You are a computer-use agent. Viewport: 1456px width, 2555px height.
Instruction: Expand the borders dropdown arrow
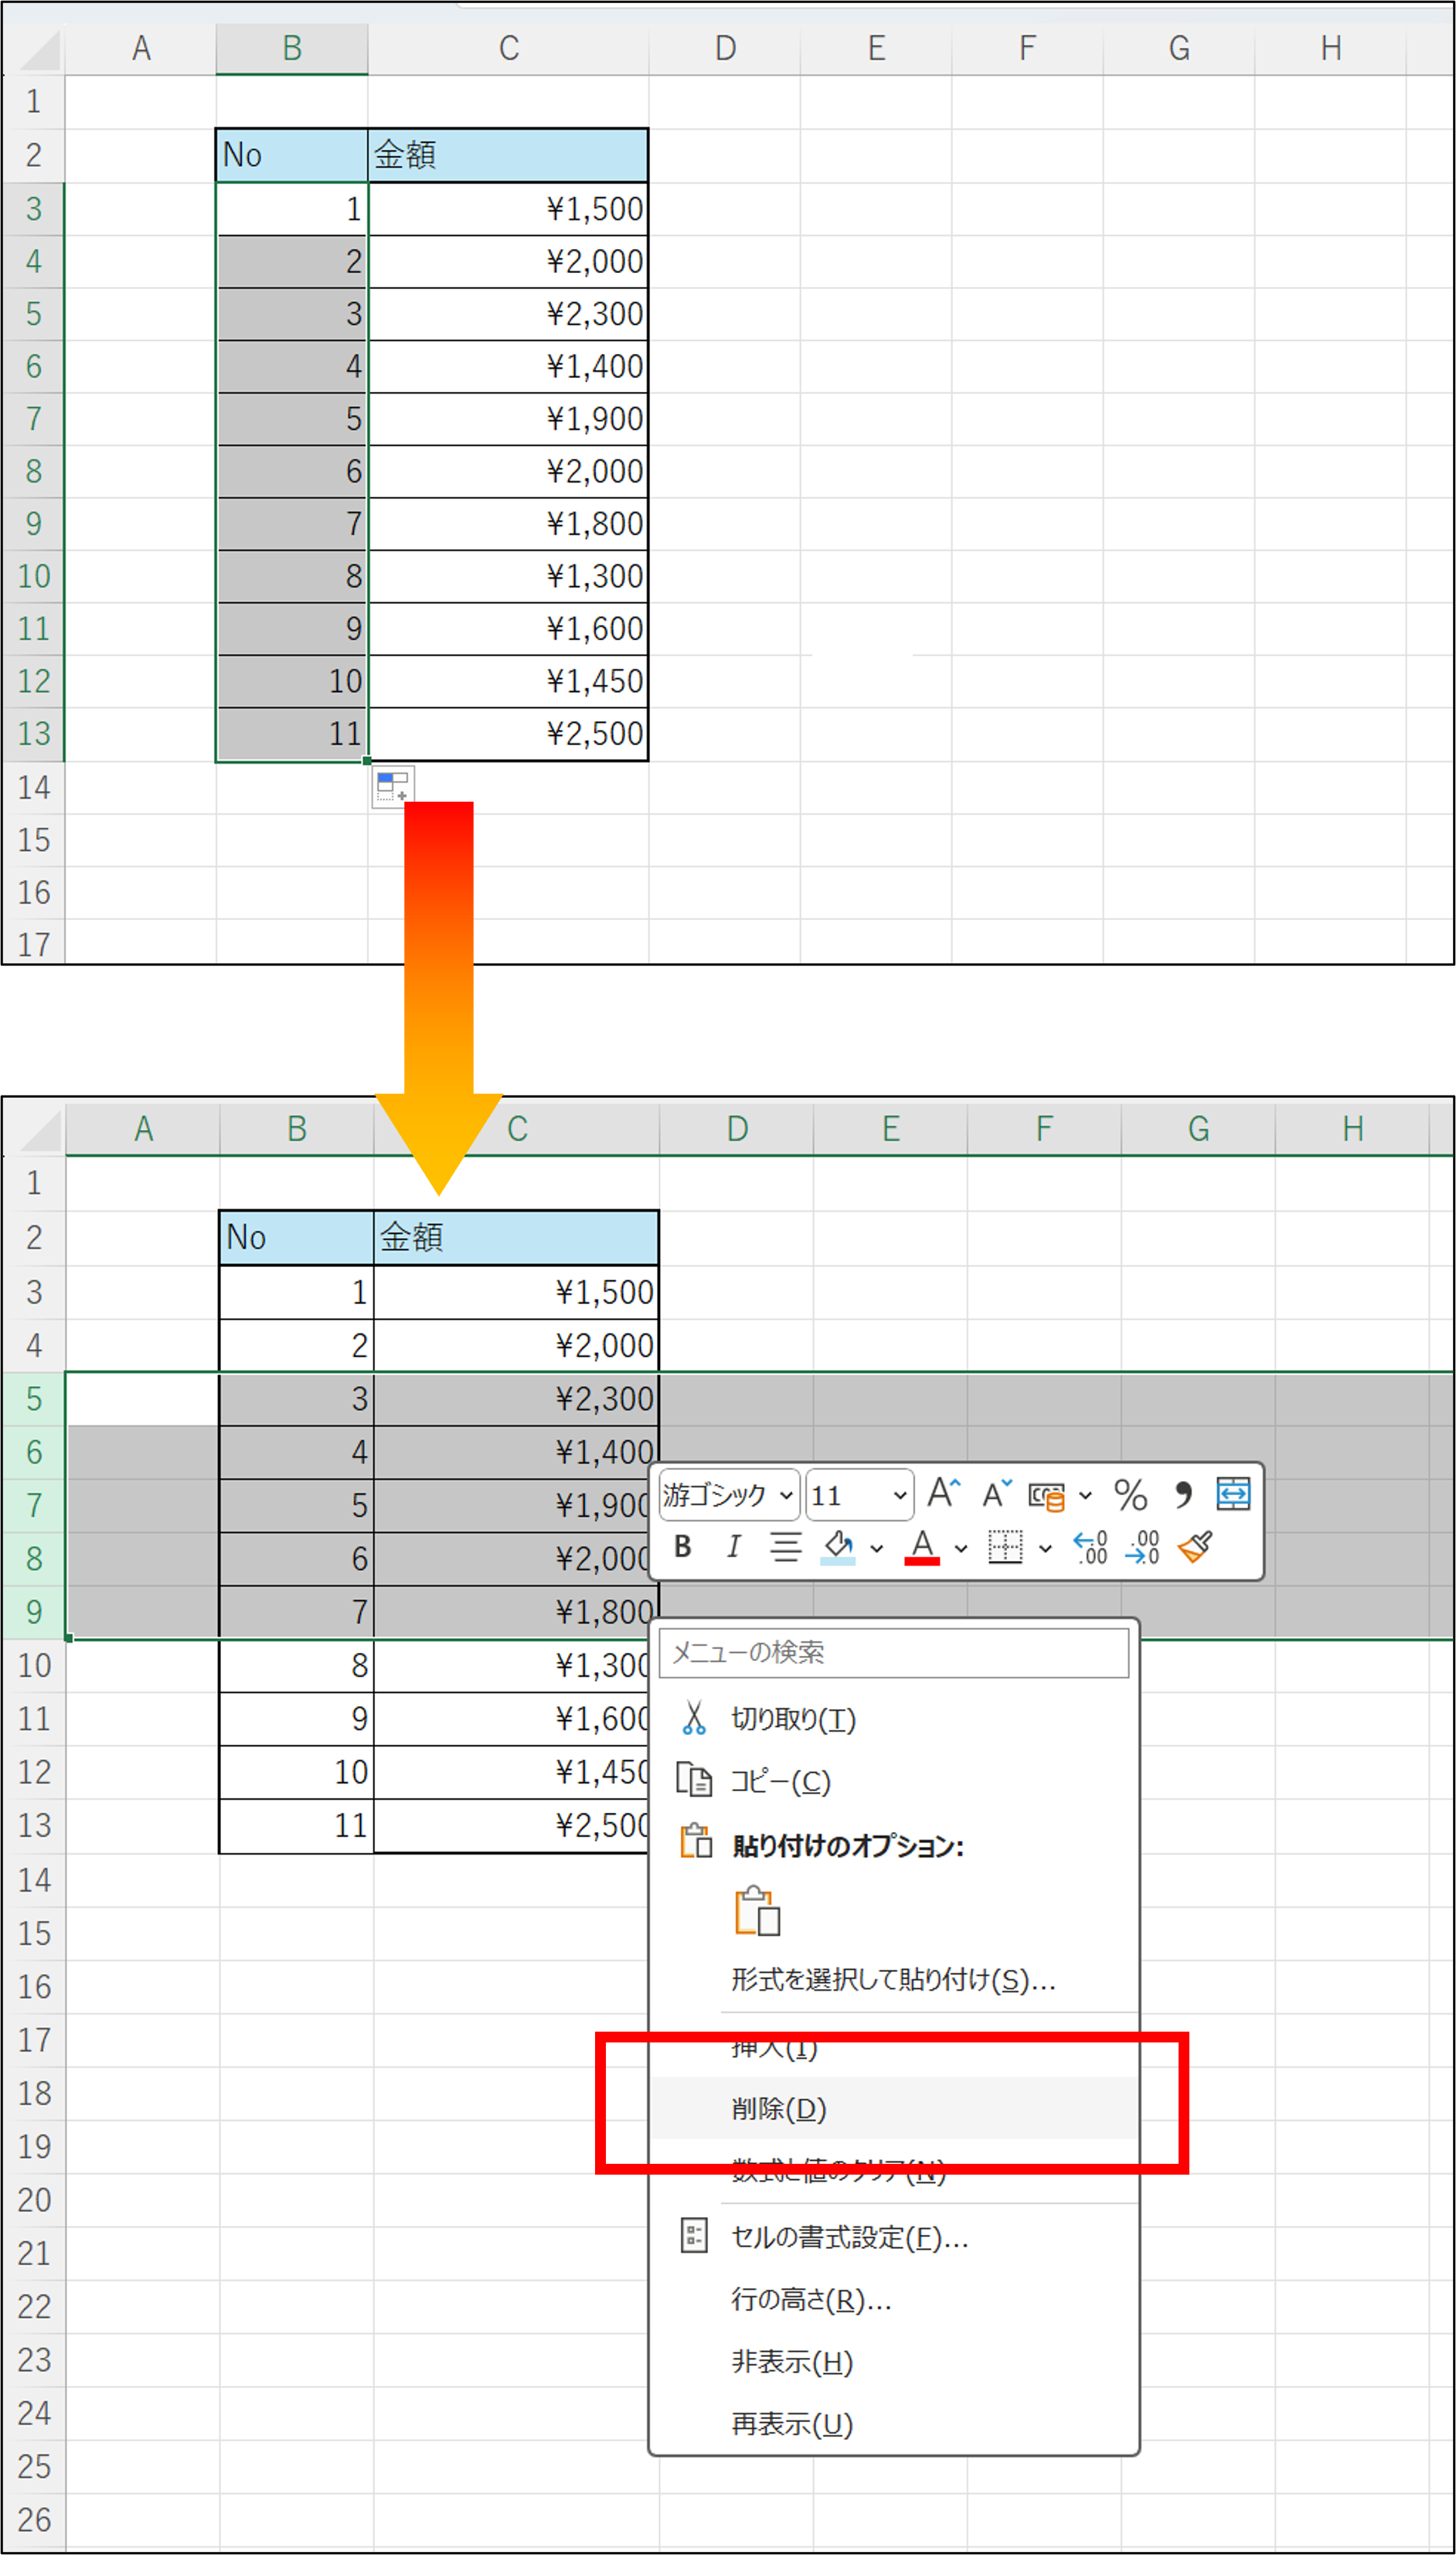pyautogui.click(x=1045, y=1549)
